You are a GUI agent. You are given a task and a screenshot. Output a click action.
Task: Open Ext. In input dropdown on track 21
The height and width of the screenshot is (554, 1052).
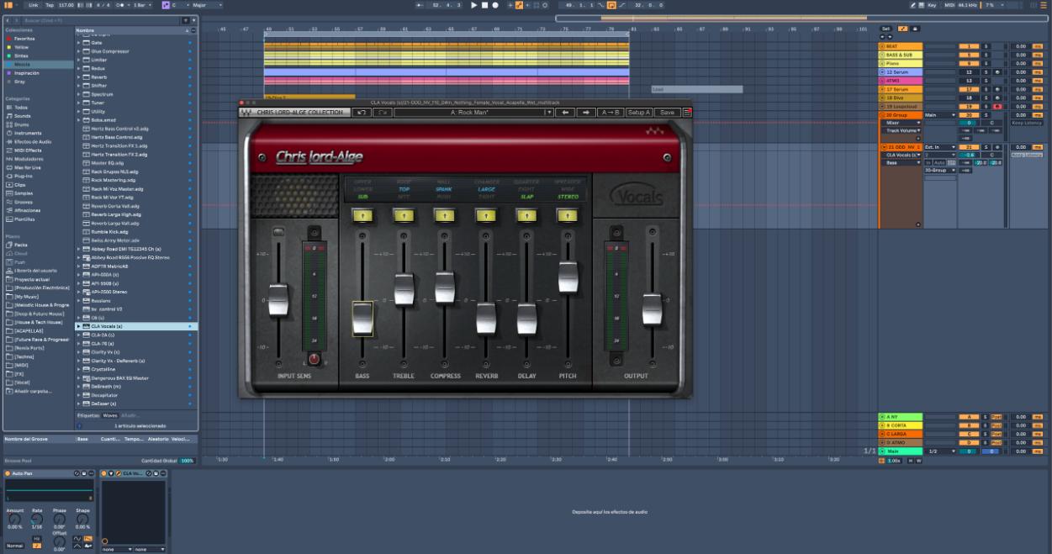click(x=939, y=147)
